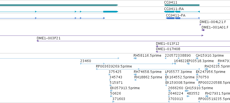Viewport: 230px width, 103px height.
Task: Select the DME1-004L21.F marker arrow
Action: (200, 25)
